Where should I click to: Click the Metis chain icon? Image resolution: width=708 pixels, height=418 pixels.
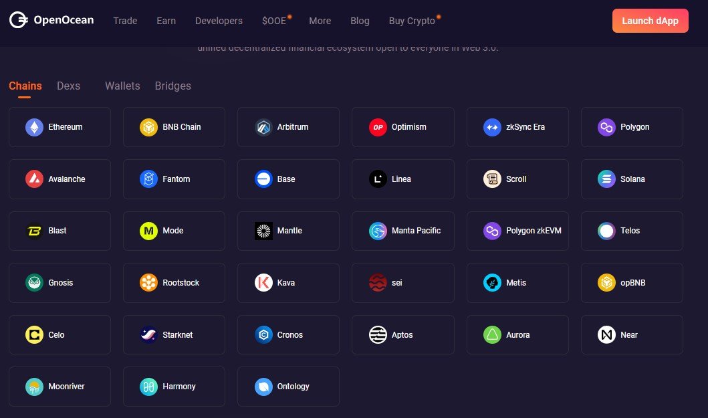[492, 283]
